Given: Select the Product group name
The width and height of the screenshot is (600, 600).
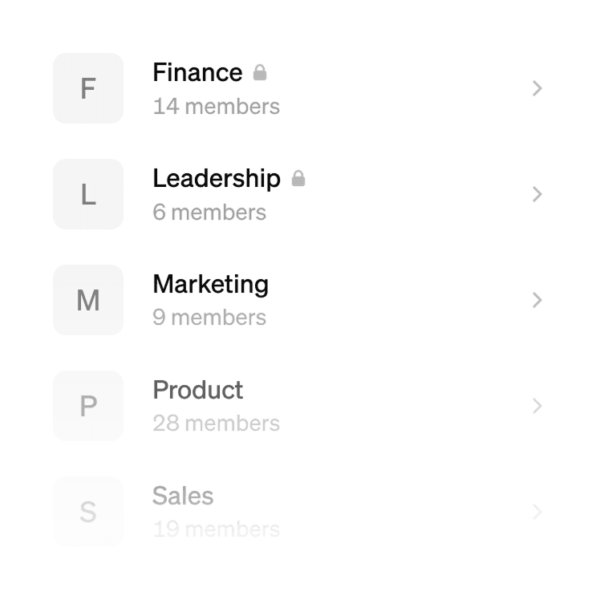Looking at the screenshot, I should coord(197,390).
